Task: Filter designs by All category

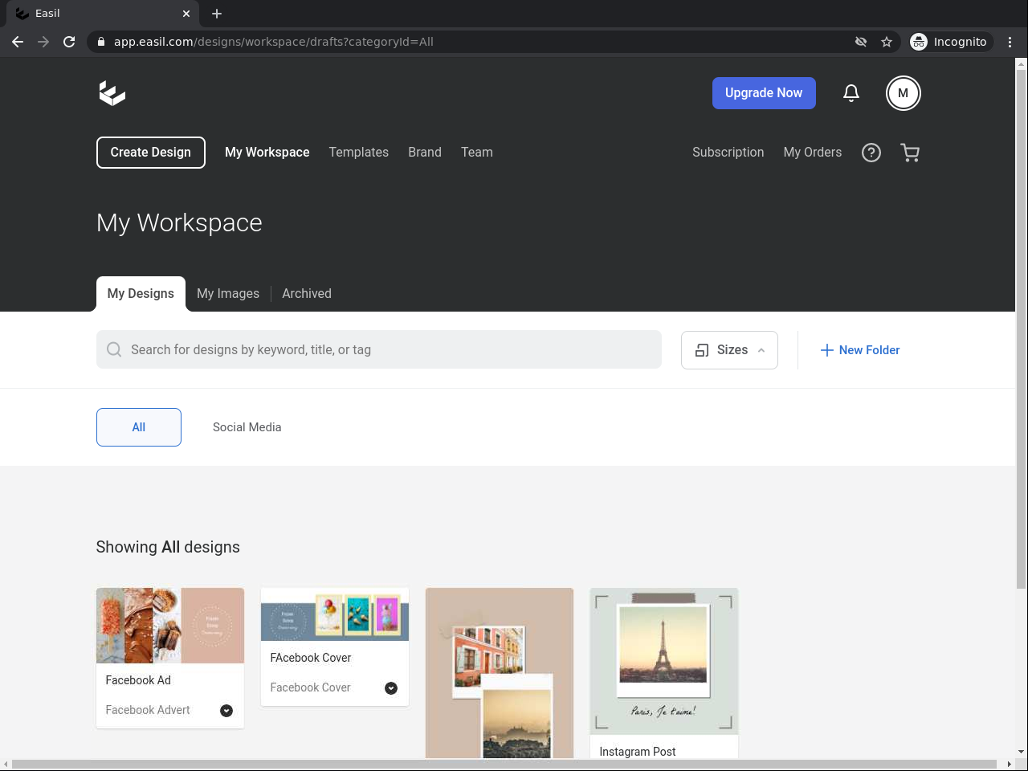Action: click(139, 427)
